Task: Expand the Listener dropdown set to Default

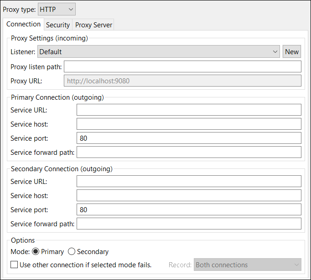Action: point(159,52)
